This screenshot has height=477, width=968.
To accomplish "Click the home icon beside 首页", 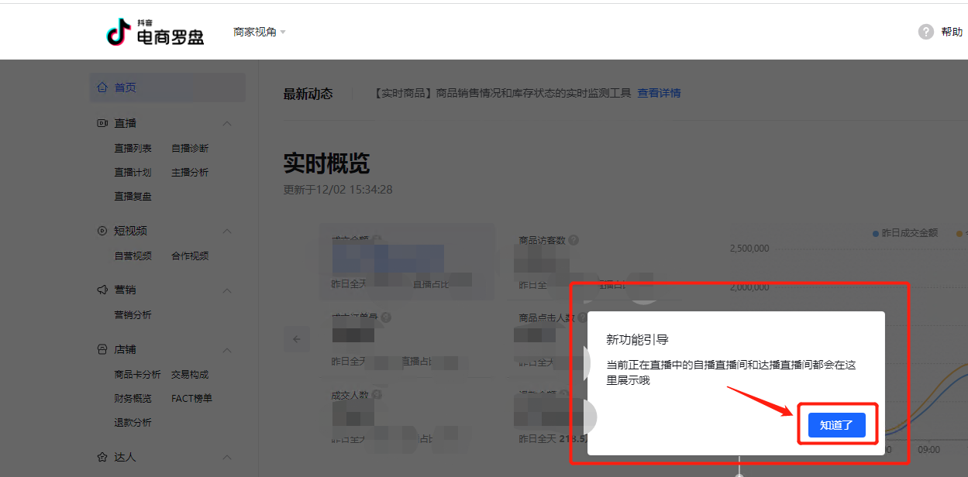I will point(102,88).
